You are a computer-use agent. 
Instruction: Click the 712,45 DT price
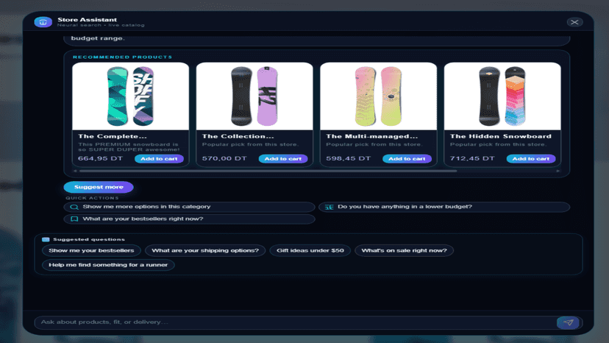click(472, 159)
